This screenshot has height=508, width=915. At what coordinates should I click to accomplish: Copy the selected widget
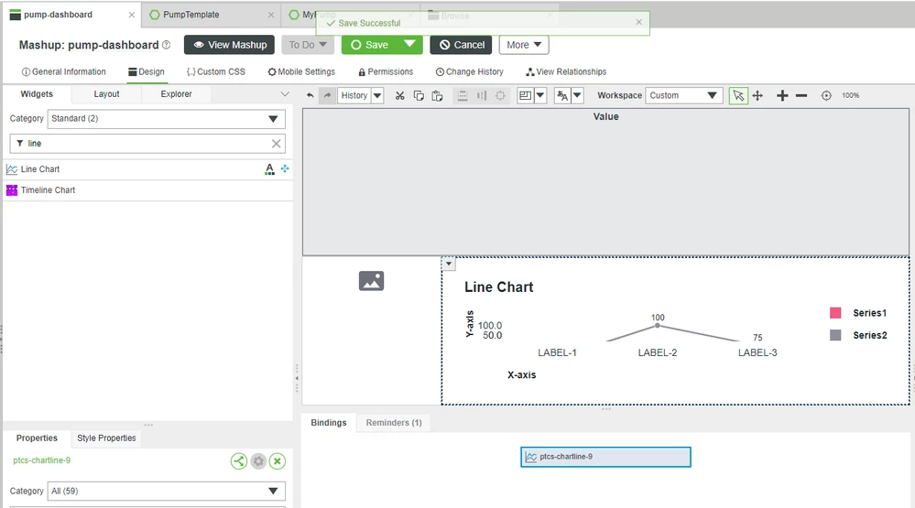coord(419,96)
